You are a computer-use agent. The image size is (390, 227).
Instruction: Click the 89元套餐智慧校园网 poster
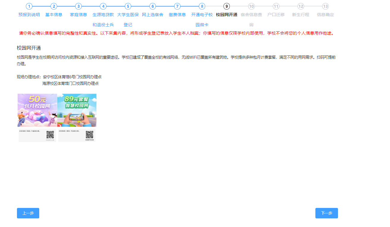point(77,110)
